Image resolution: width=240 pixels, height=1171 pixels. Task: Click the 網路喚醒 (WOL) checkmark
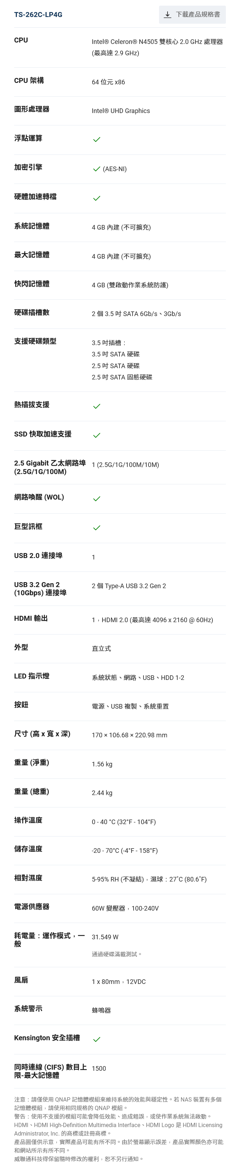pos(96,499)
